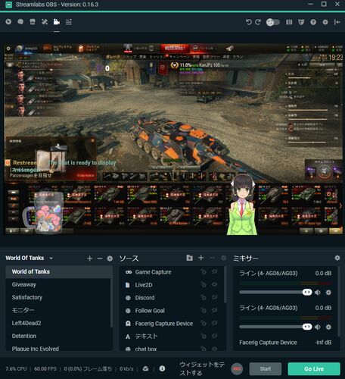The width and height of the screenshot is (345, 379).
Task: Lock the Follow Goal source
Action: pyautogui.click(x=204, y=311)
